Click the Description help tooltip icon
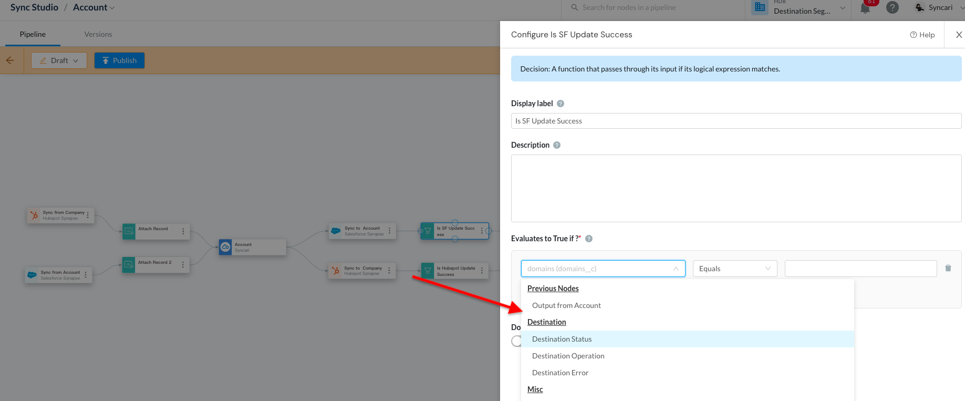 (x=557, y=145)
